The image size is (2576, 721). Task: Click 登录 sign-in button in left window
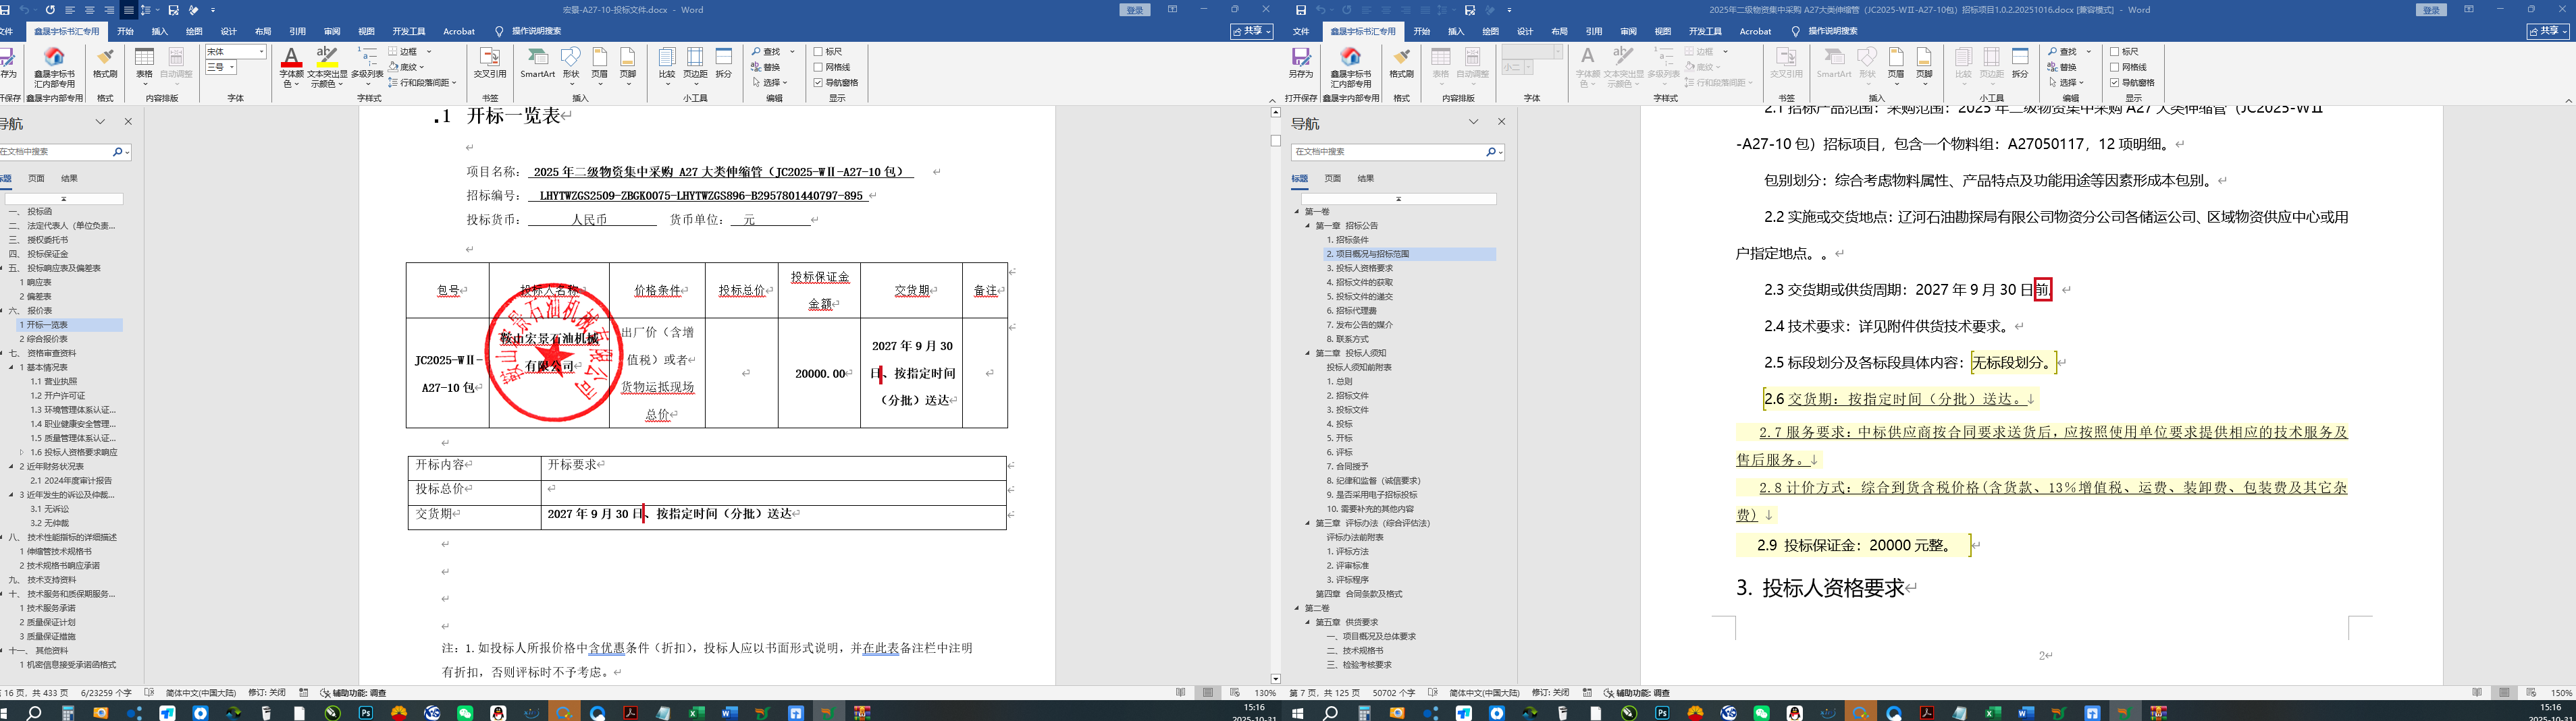1135,10
